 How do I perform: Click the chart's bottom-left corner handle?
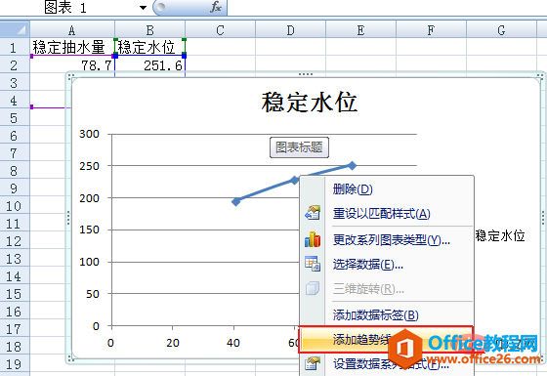point(70,358)
